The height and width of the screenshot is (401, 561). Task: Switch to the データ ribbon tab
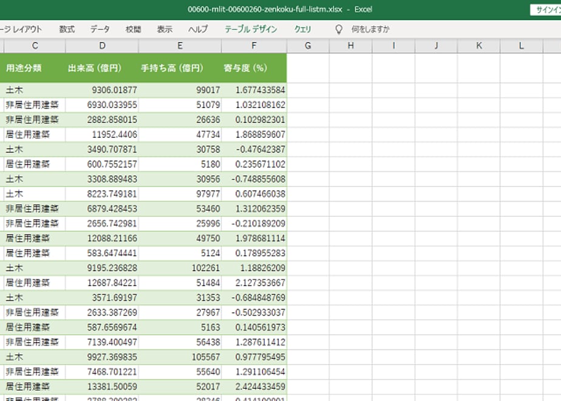(x=100, y=29)
